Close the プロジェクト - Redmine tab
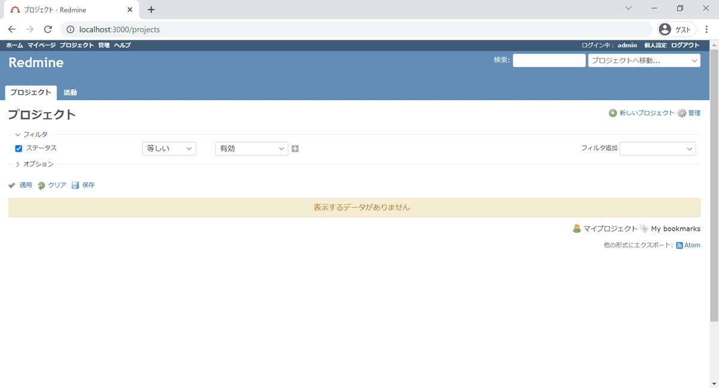The image size is (719, 388). pyautogui.click(x=130, y=10)
